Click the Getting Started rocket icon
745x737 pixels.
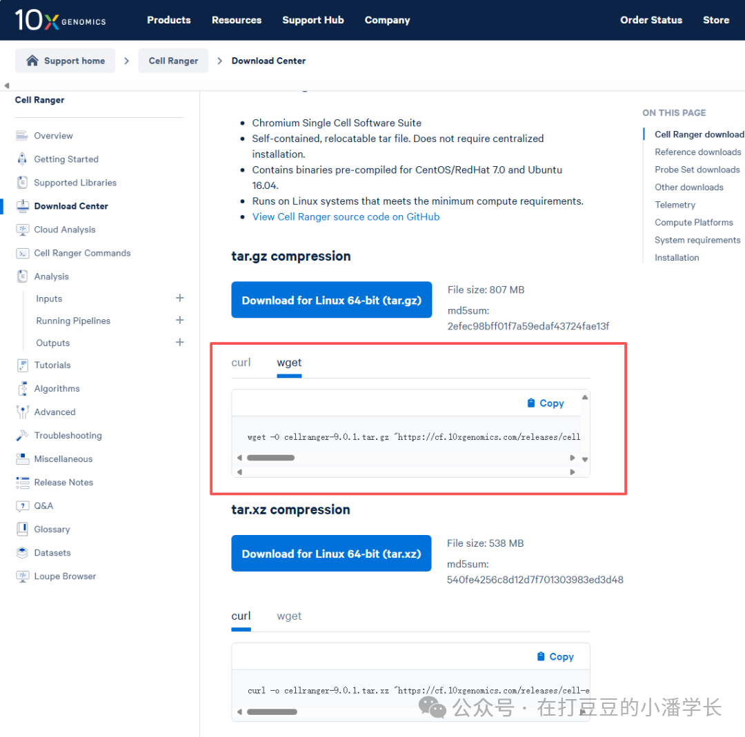pos(22,159)
